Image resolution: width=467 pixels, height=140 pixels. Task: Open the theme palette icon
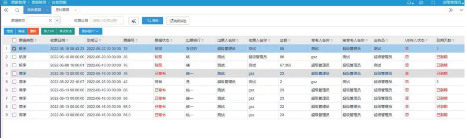(421, 3)
